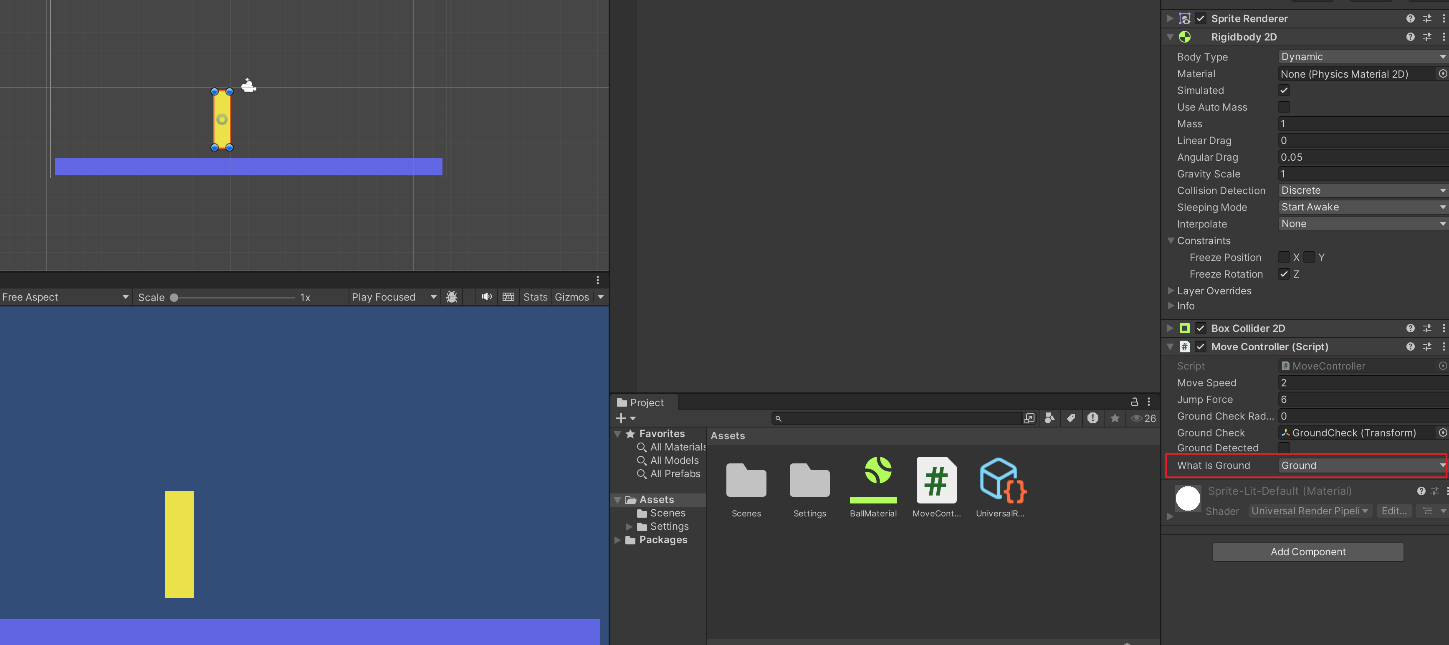Open Project panel three-dot menu
This screenshot has width=1449, height=645.
pos(1148,402)
